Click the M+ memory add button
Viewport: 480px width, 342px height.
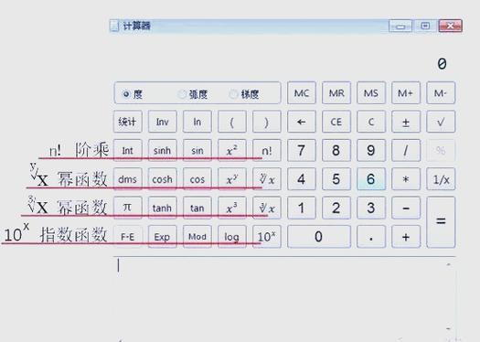point(406,92)
